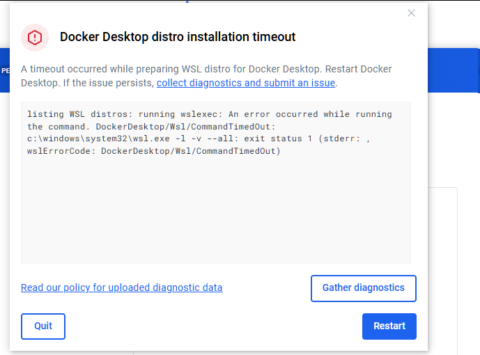Image resolution: width=480 pixels, height=355 pixels.
Task: Restart Docker Desktop using the Restart button
Action: click(x=389, y=326)
